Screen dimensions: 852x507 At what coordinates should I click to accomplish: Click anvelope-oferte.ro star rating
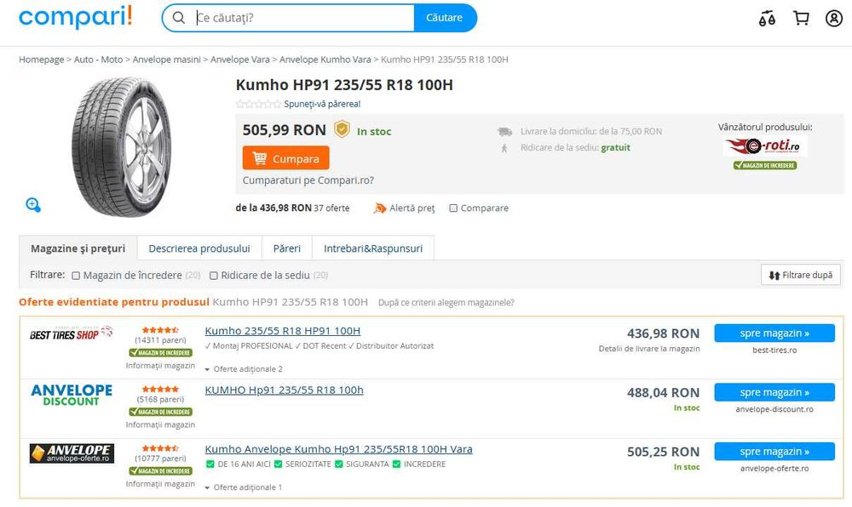pos(160,448)
